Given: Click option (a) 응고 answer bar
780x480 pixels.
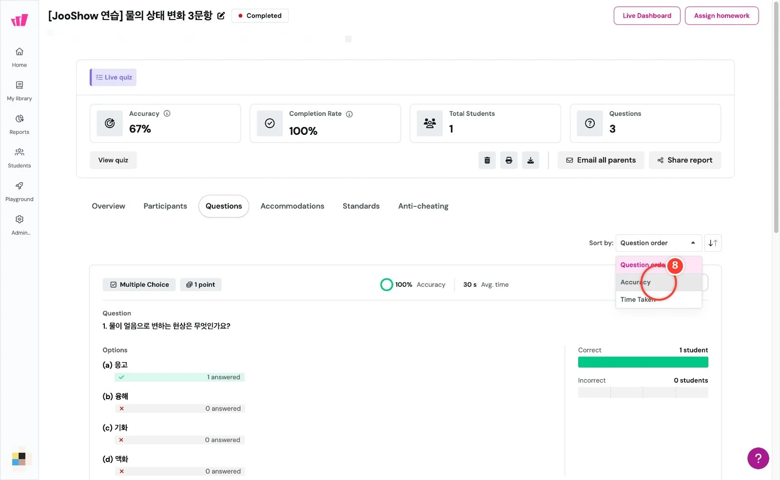Looking at the screenshot, I should 179,377.
